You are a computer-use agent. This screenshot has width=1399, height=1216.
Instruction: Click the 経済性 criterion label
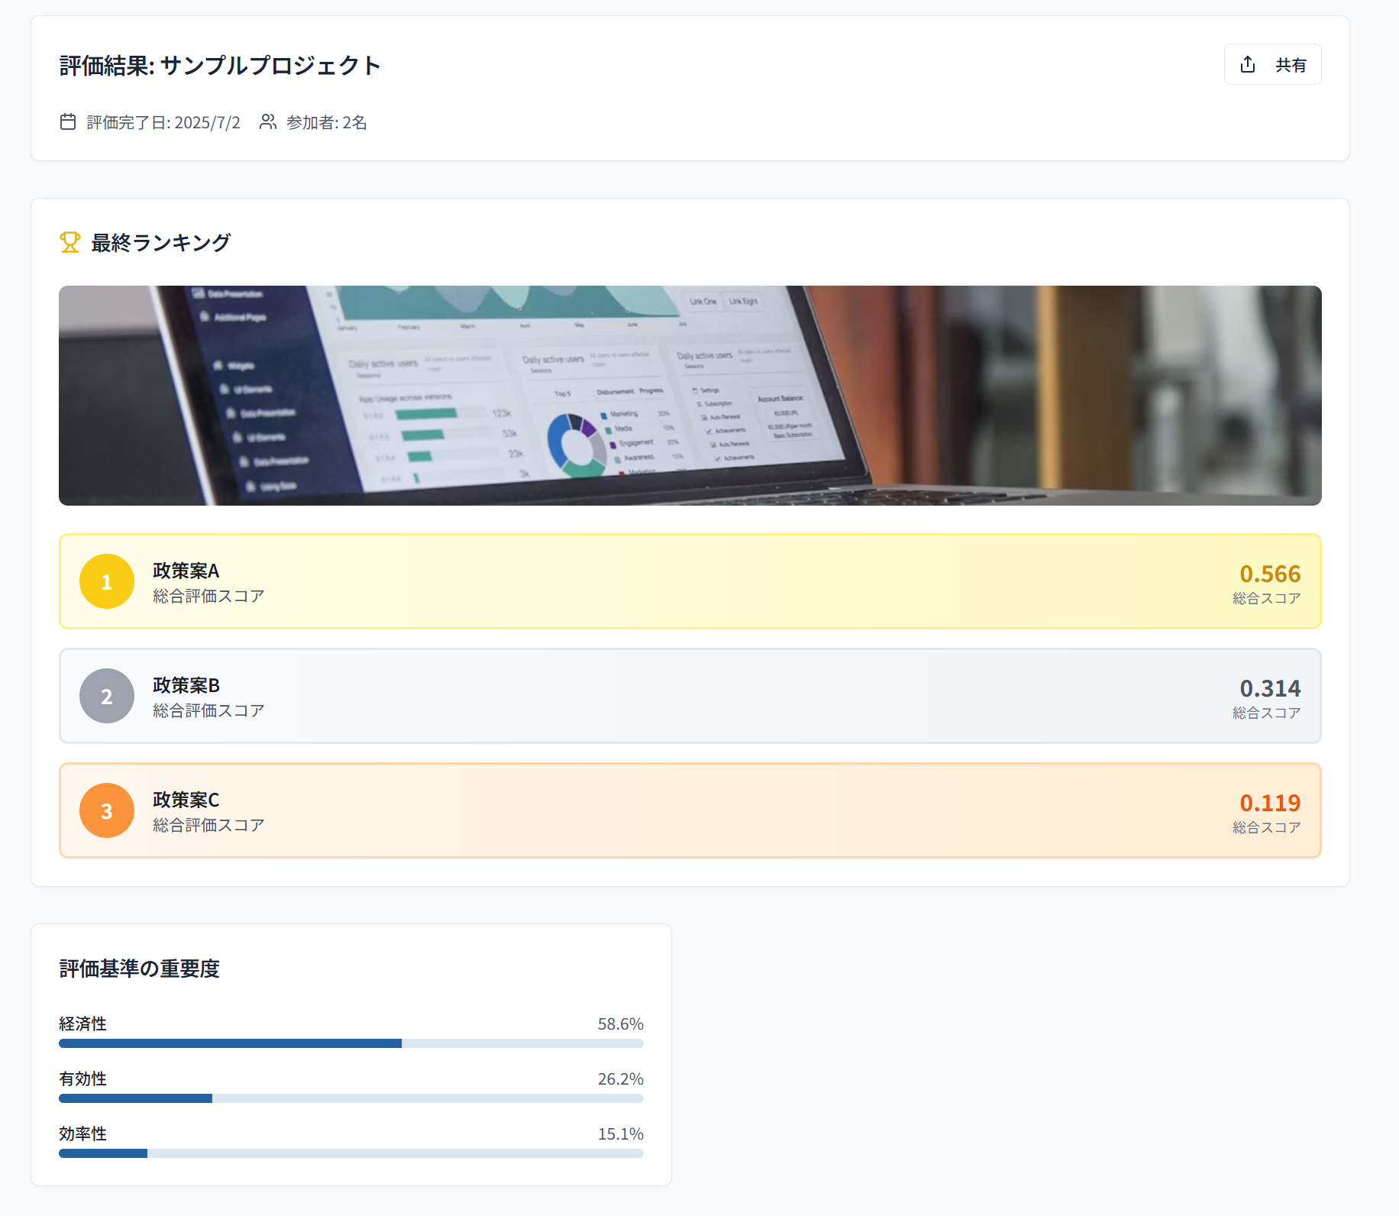click(83, 1024)
